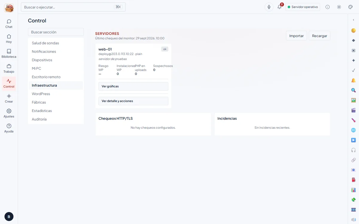Viewport: 359px width, 224px height.
Task: Open Escritorio remoto section
Action: coord(56,77)
